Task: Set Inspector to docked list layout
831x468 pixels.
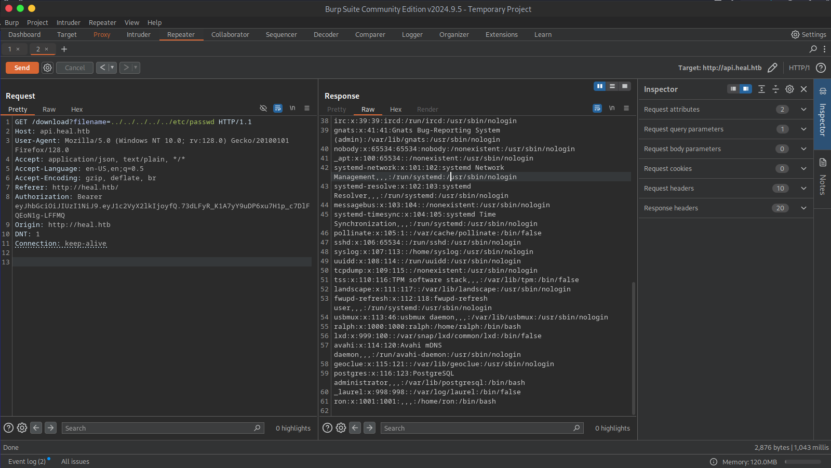Action: (x=733, y=89)
